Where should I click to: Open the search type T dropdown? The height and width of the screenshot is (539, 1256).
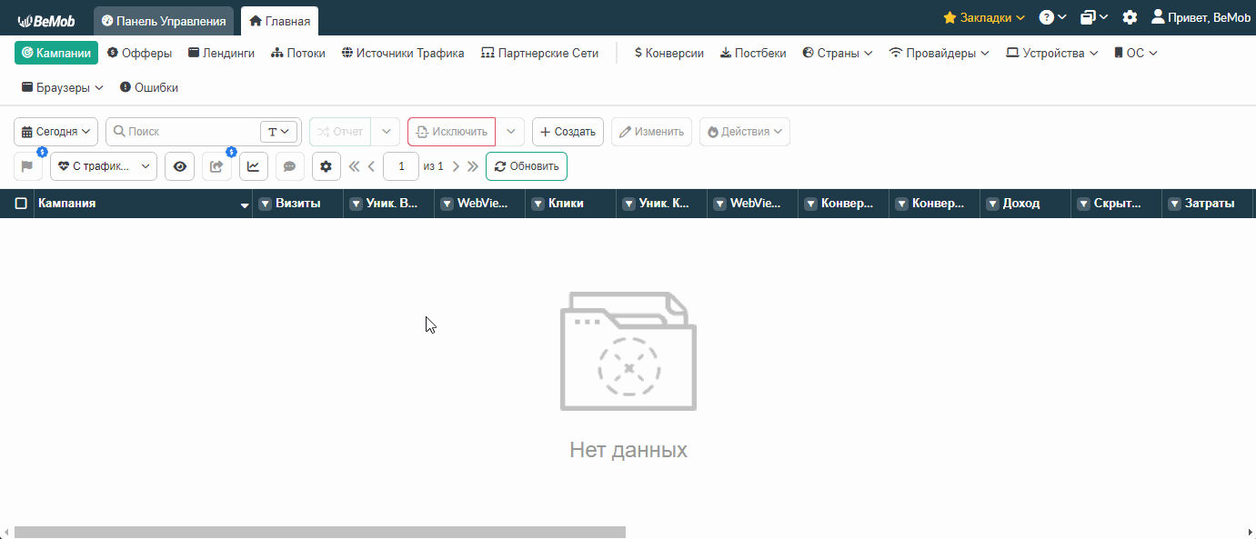[x=279, y=132]
